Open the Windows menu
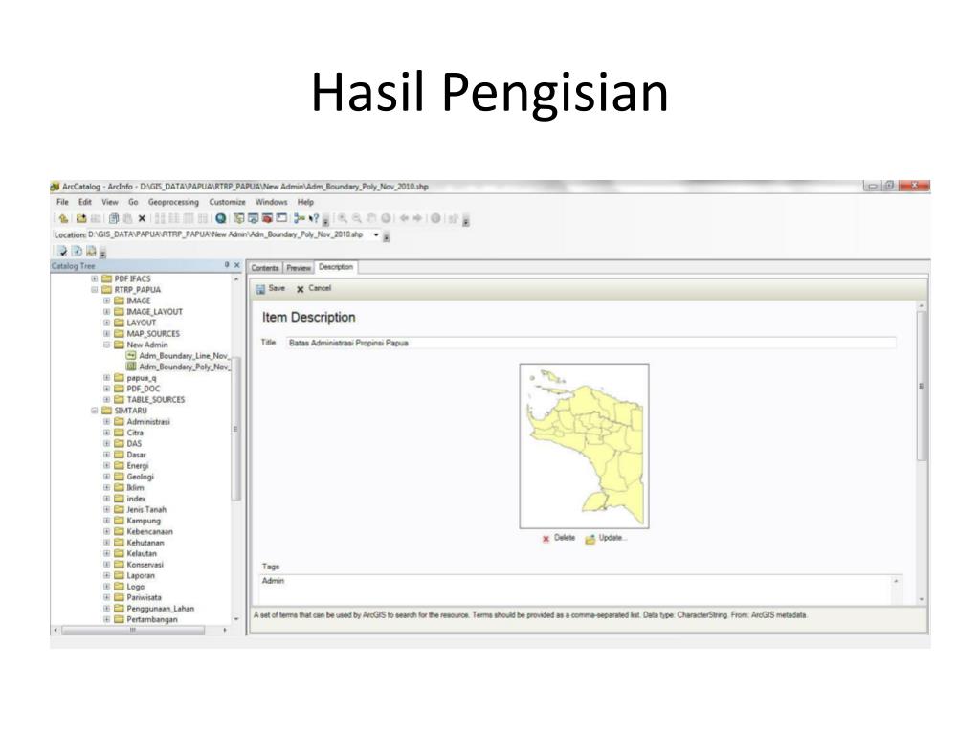Image resolution: width=980 pixels, height=735 pixels. [x=271, y=202]
